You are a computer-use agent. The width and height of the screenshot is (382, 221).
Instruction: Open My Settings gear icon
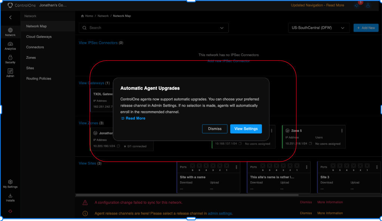(10, 183)
